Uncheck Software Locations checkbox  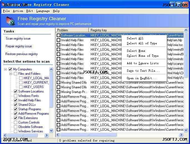(16, 91)
